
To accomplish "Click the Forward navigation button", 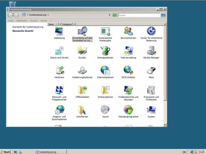I will coord(16,15).
